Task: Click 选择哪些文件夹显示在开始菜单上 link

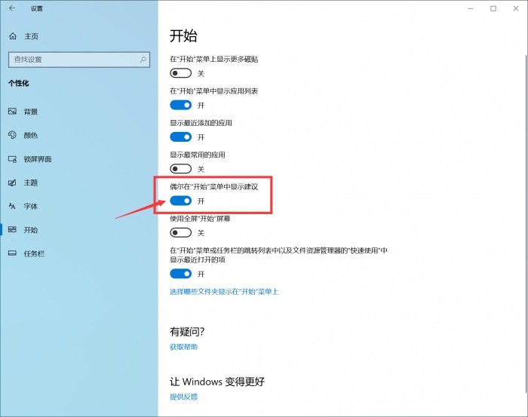Action: pyautogui.click(x=224, y=292)
